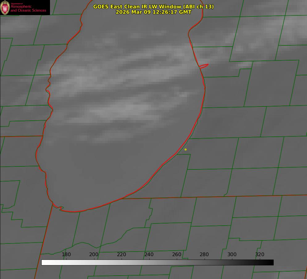Click the yellow dot marker on the map
This screenshot has height=279, width=307.
(185, 150)
